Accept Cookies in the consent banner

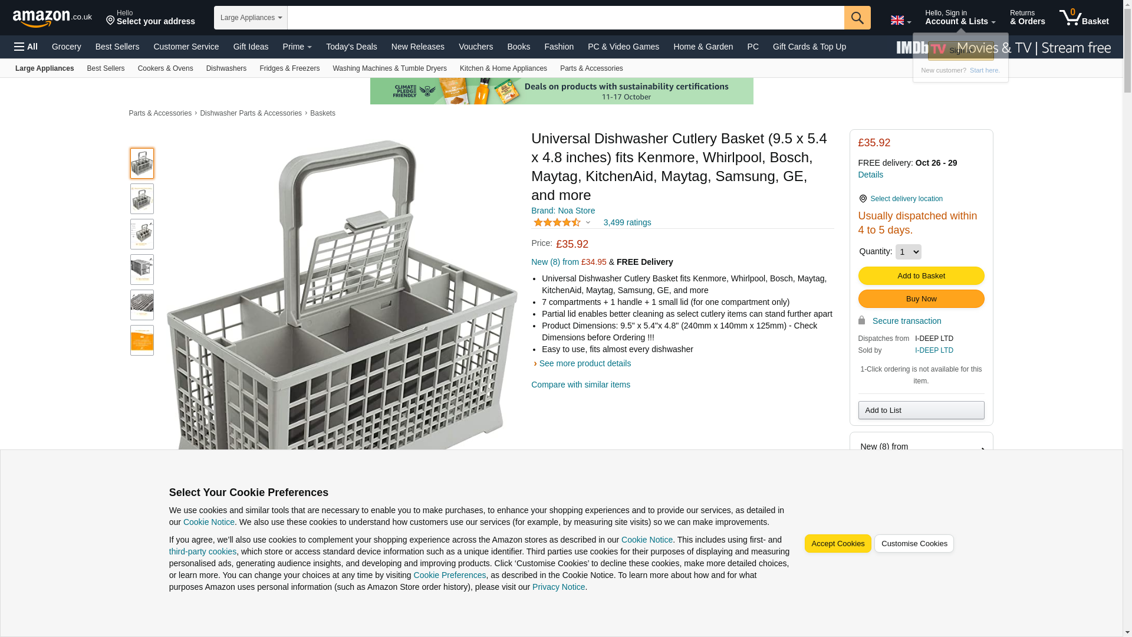[837, 544]
